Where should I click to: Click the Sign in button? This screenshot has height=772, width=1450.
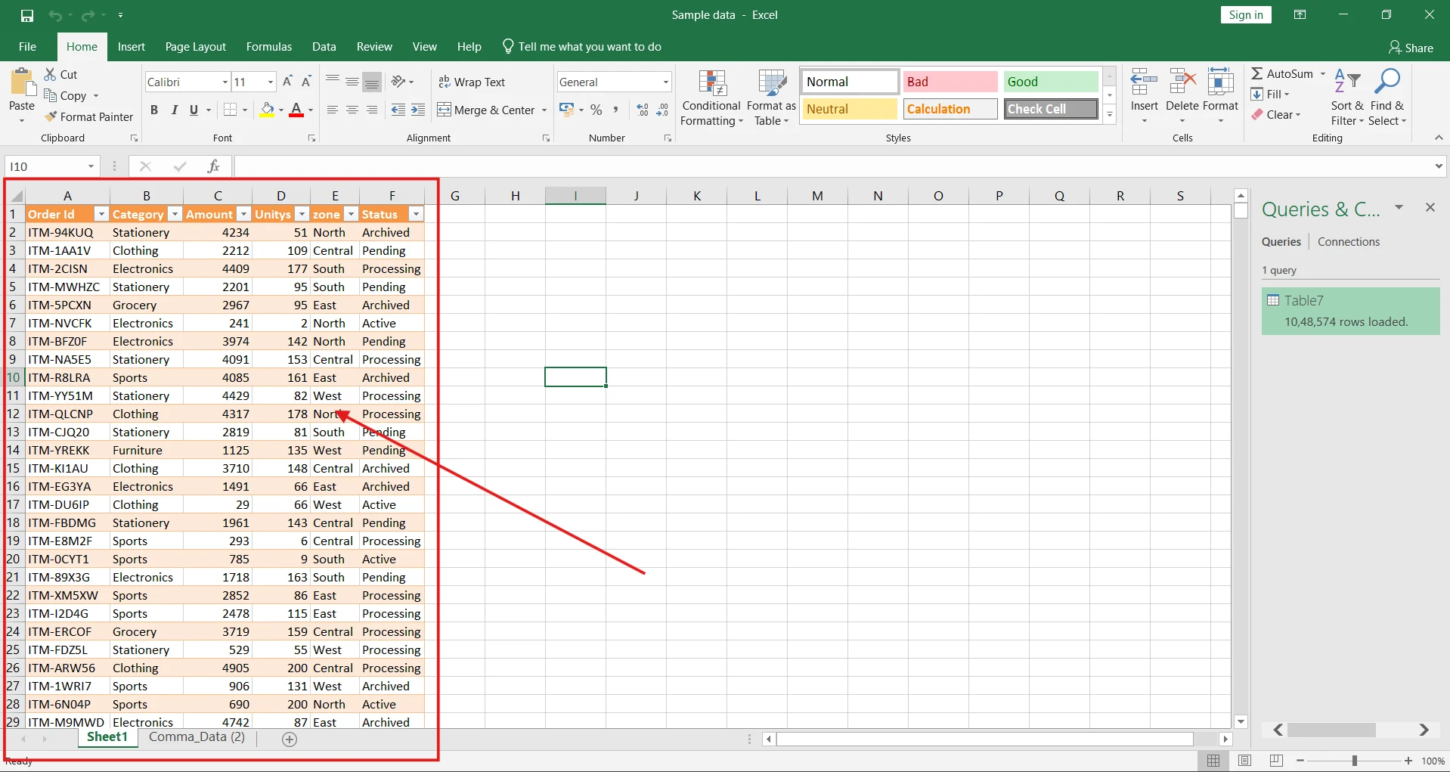pyautogui.click(x=1245, y=14)
